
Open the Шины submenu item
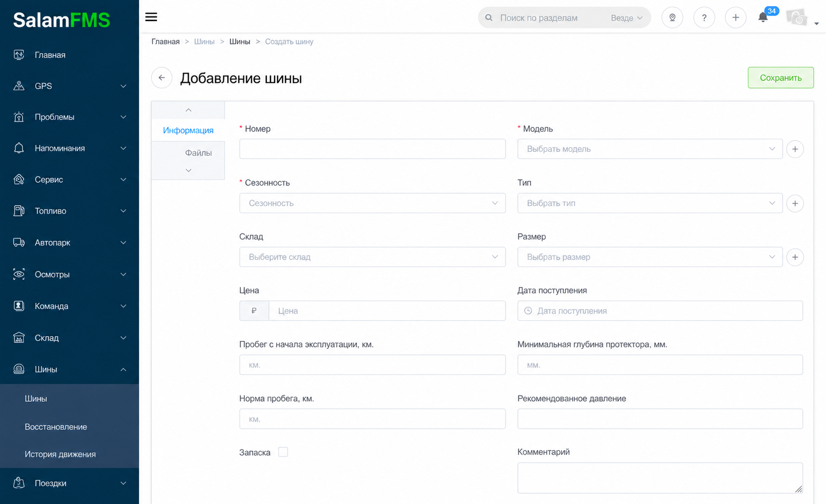point(36,398)
